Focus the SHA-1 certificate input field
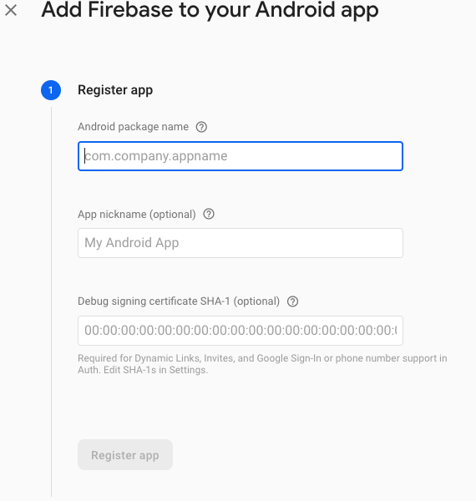This screenshot has height=501, width=476. (241, 331)
